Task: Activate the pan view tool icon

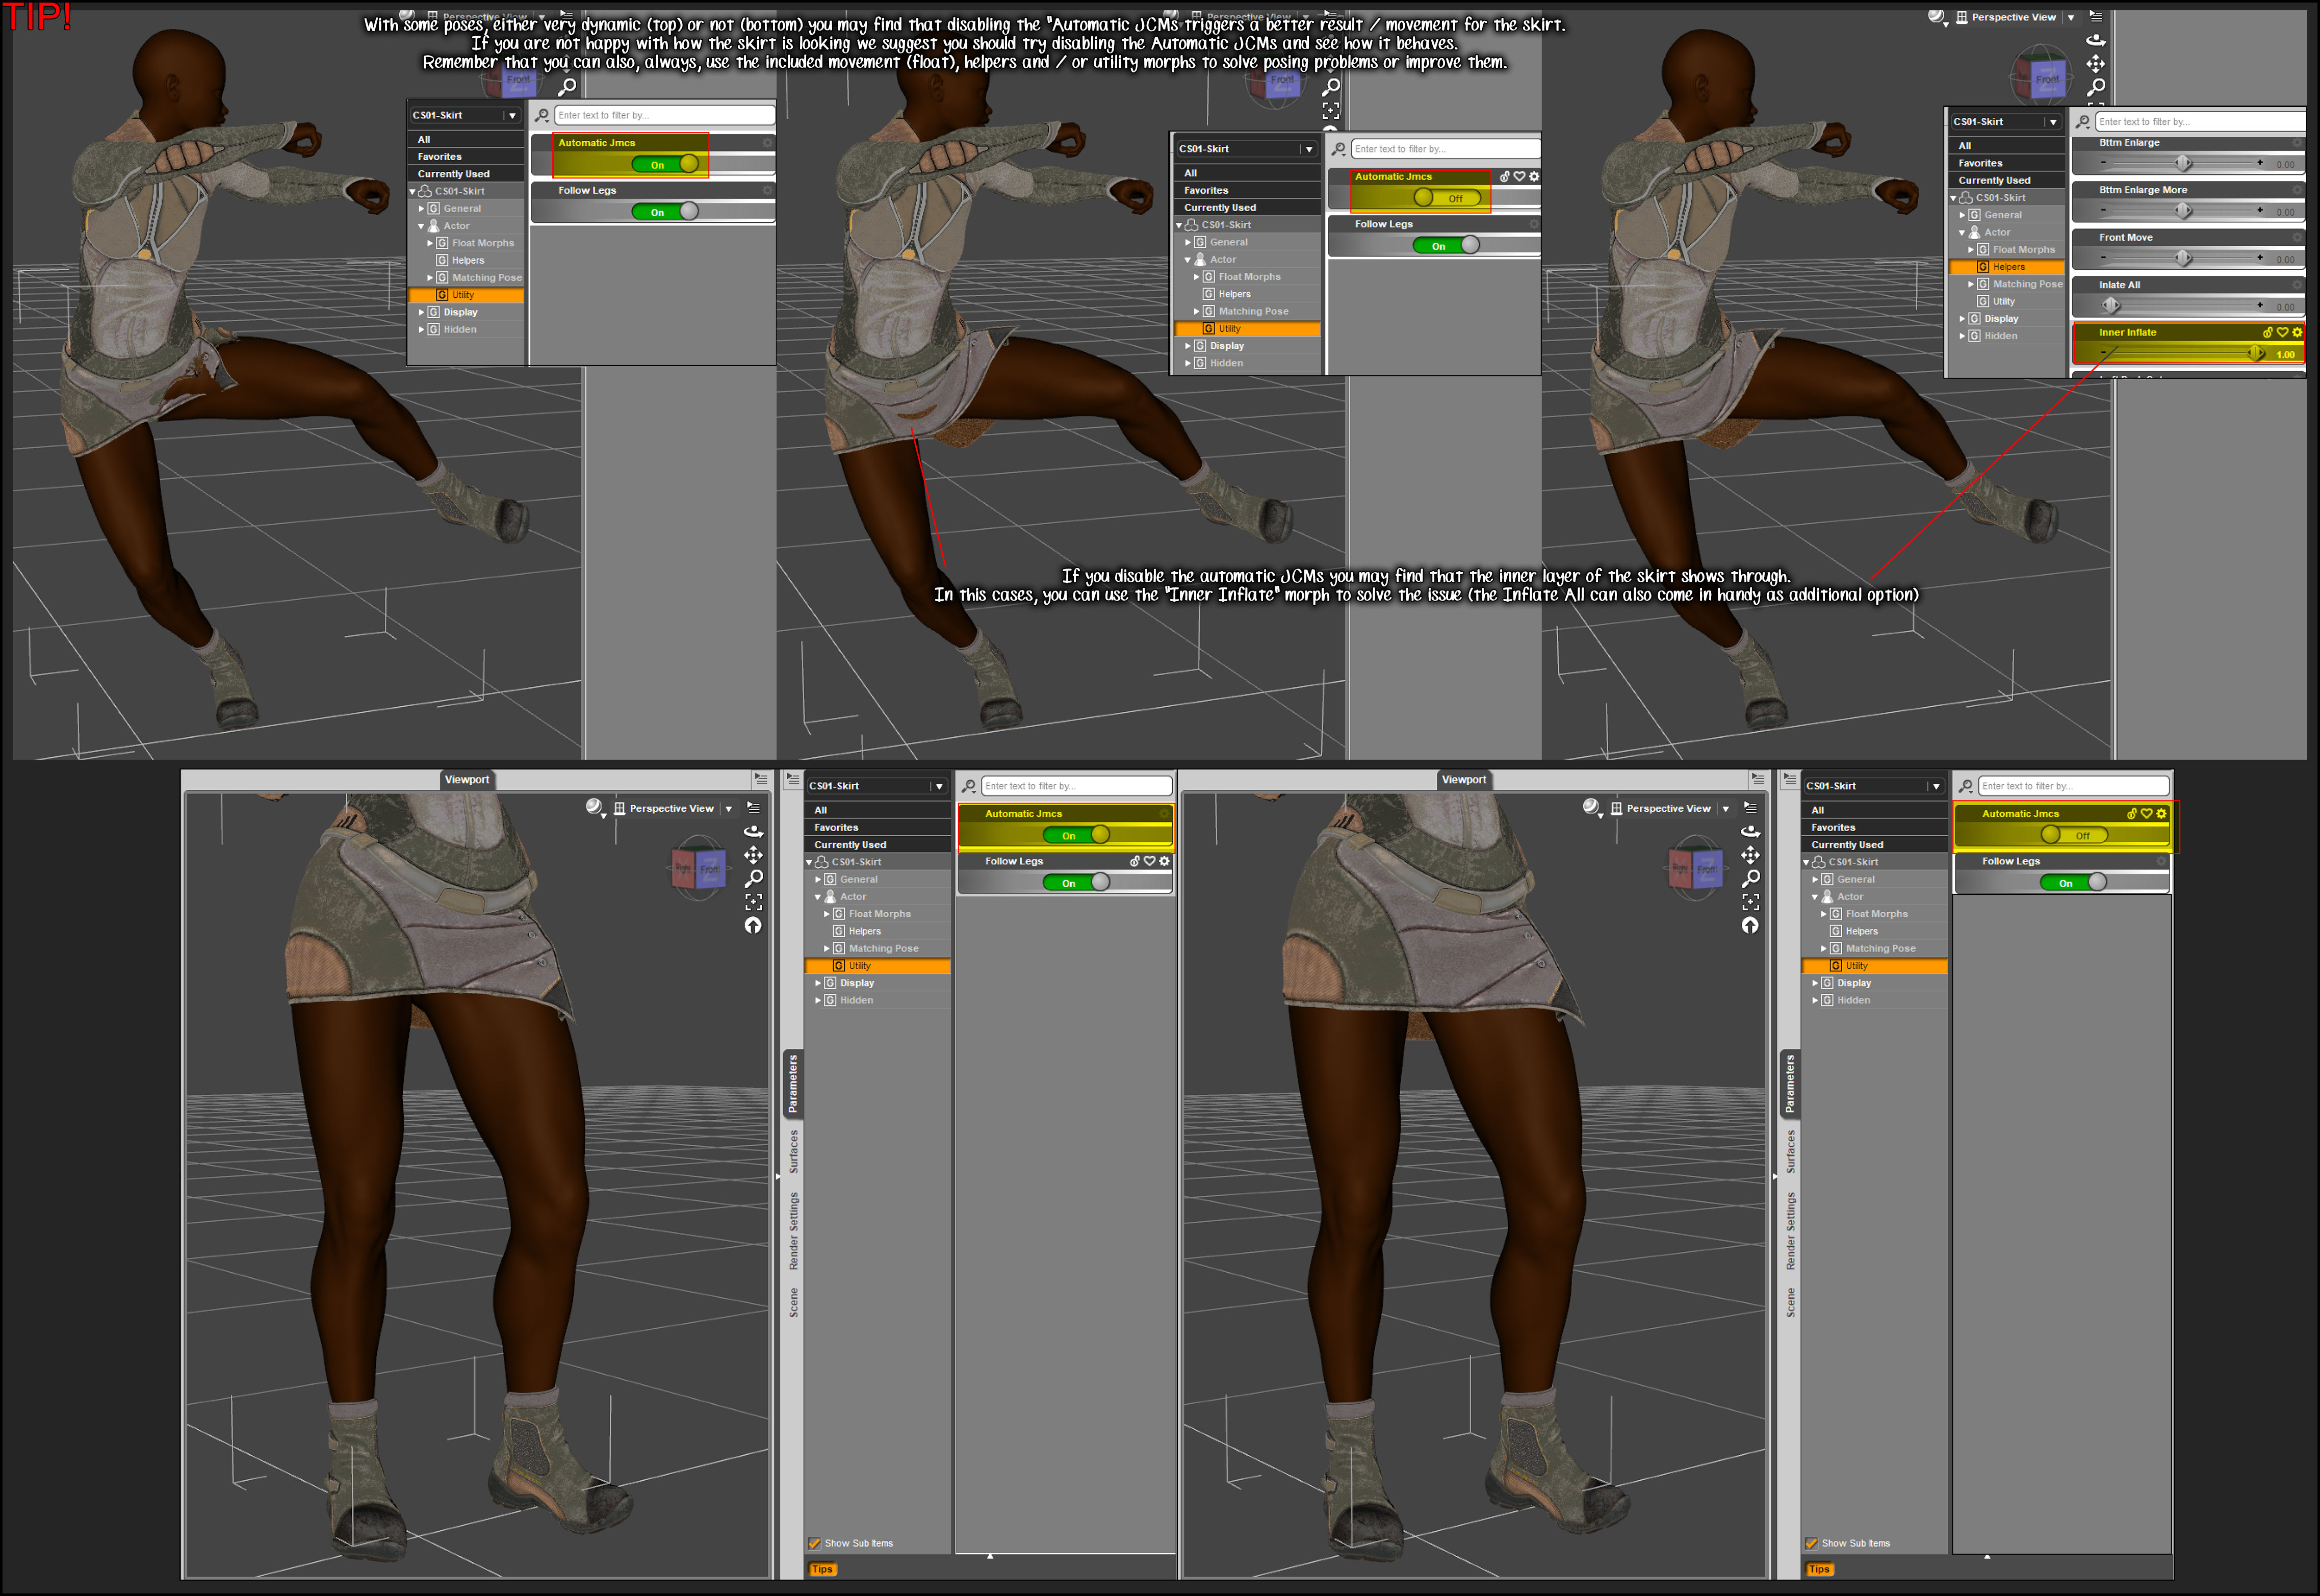Action: coord(1751,855)
